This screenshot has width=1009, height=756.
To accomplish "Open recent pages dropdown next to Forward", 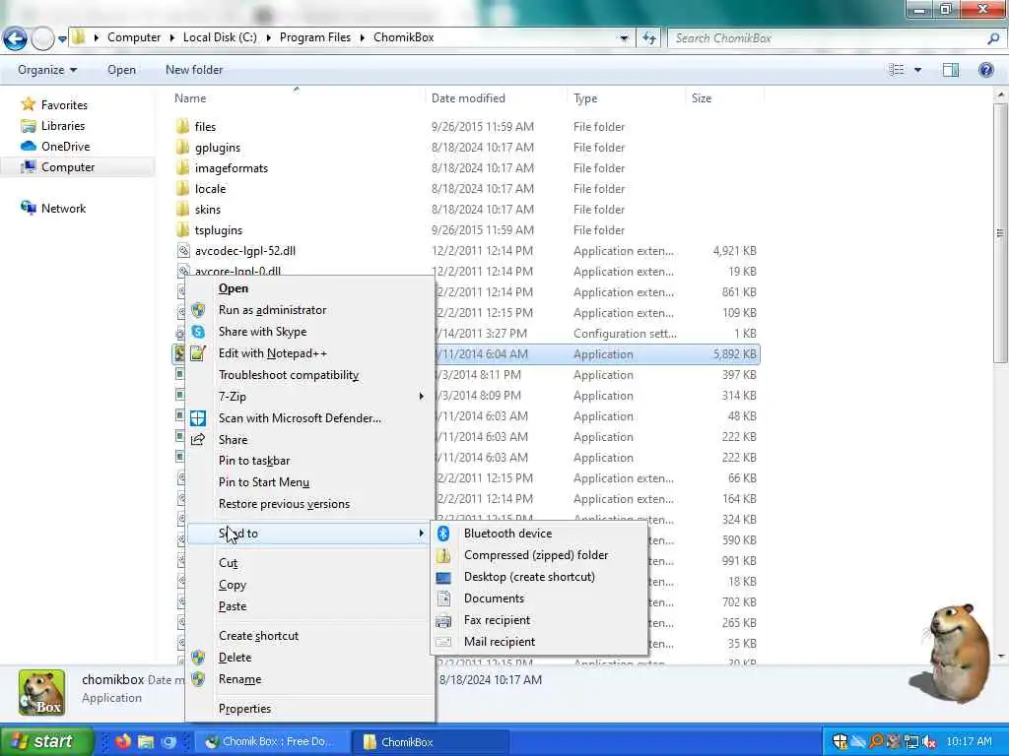I will tap(62, 38).
